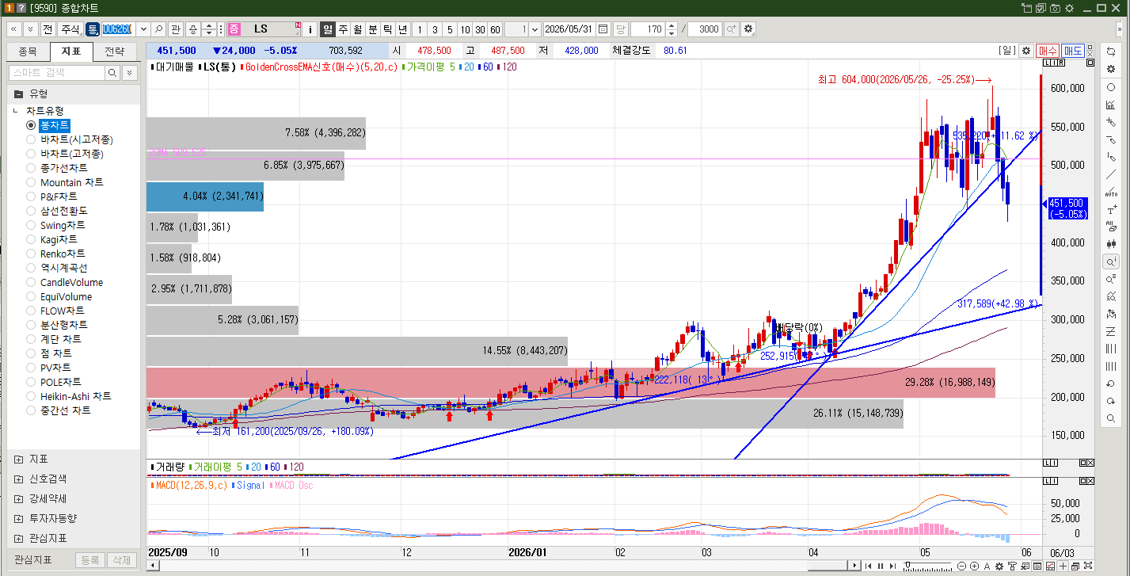Click the blue 매도 sell button
This screenshot has width=1130, height=576.
pos(1073,51)
